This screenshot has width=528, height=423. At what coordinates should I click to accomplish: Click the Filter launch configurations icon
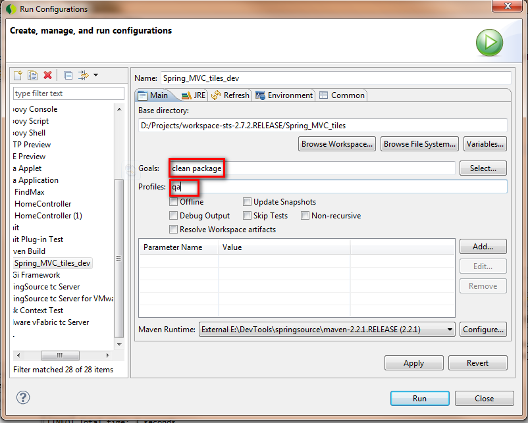(x=83, y=75)
